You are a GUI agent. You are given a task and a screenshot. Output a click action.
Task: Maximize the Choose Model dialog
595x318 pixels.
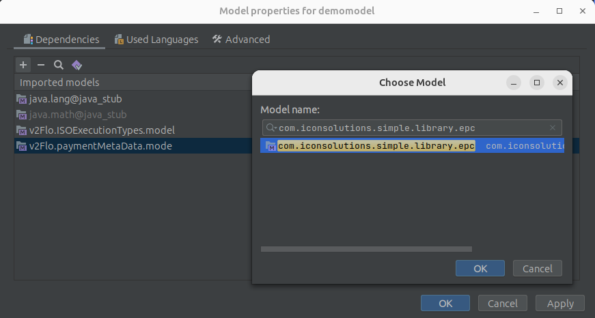(x=536, y=83)
